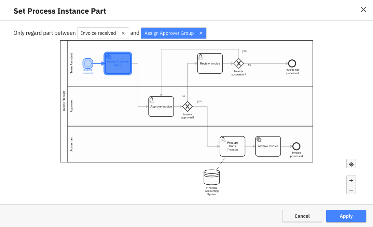The width and height of the screenshot is (373, 227).
Task: Close the Set Process Instance Part modal
Action: pos(363,10)
